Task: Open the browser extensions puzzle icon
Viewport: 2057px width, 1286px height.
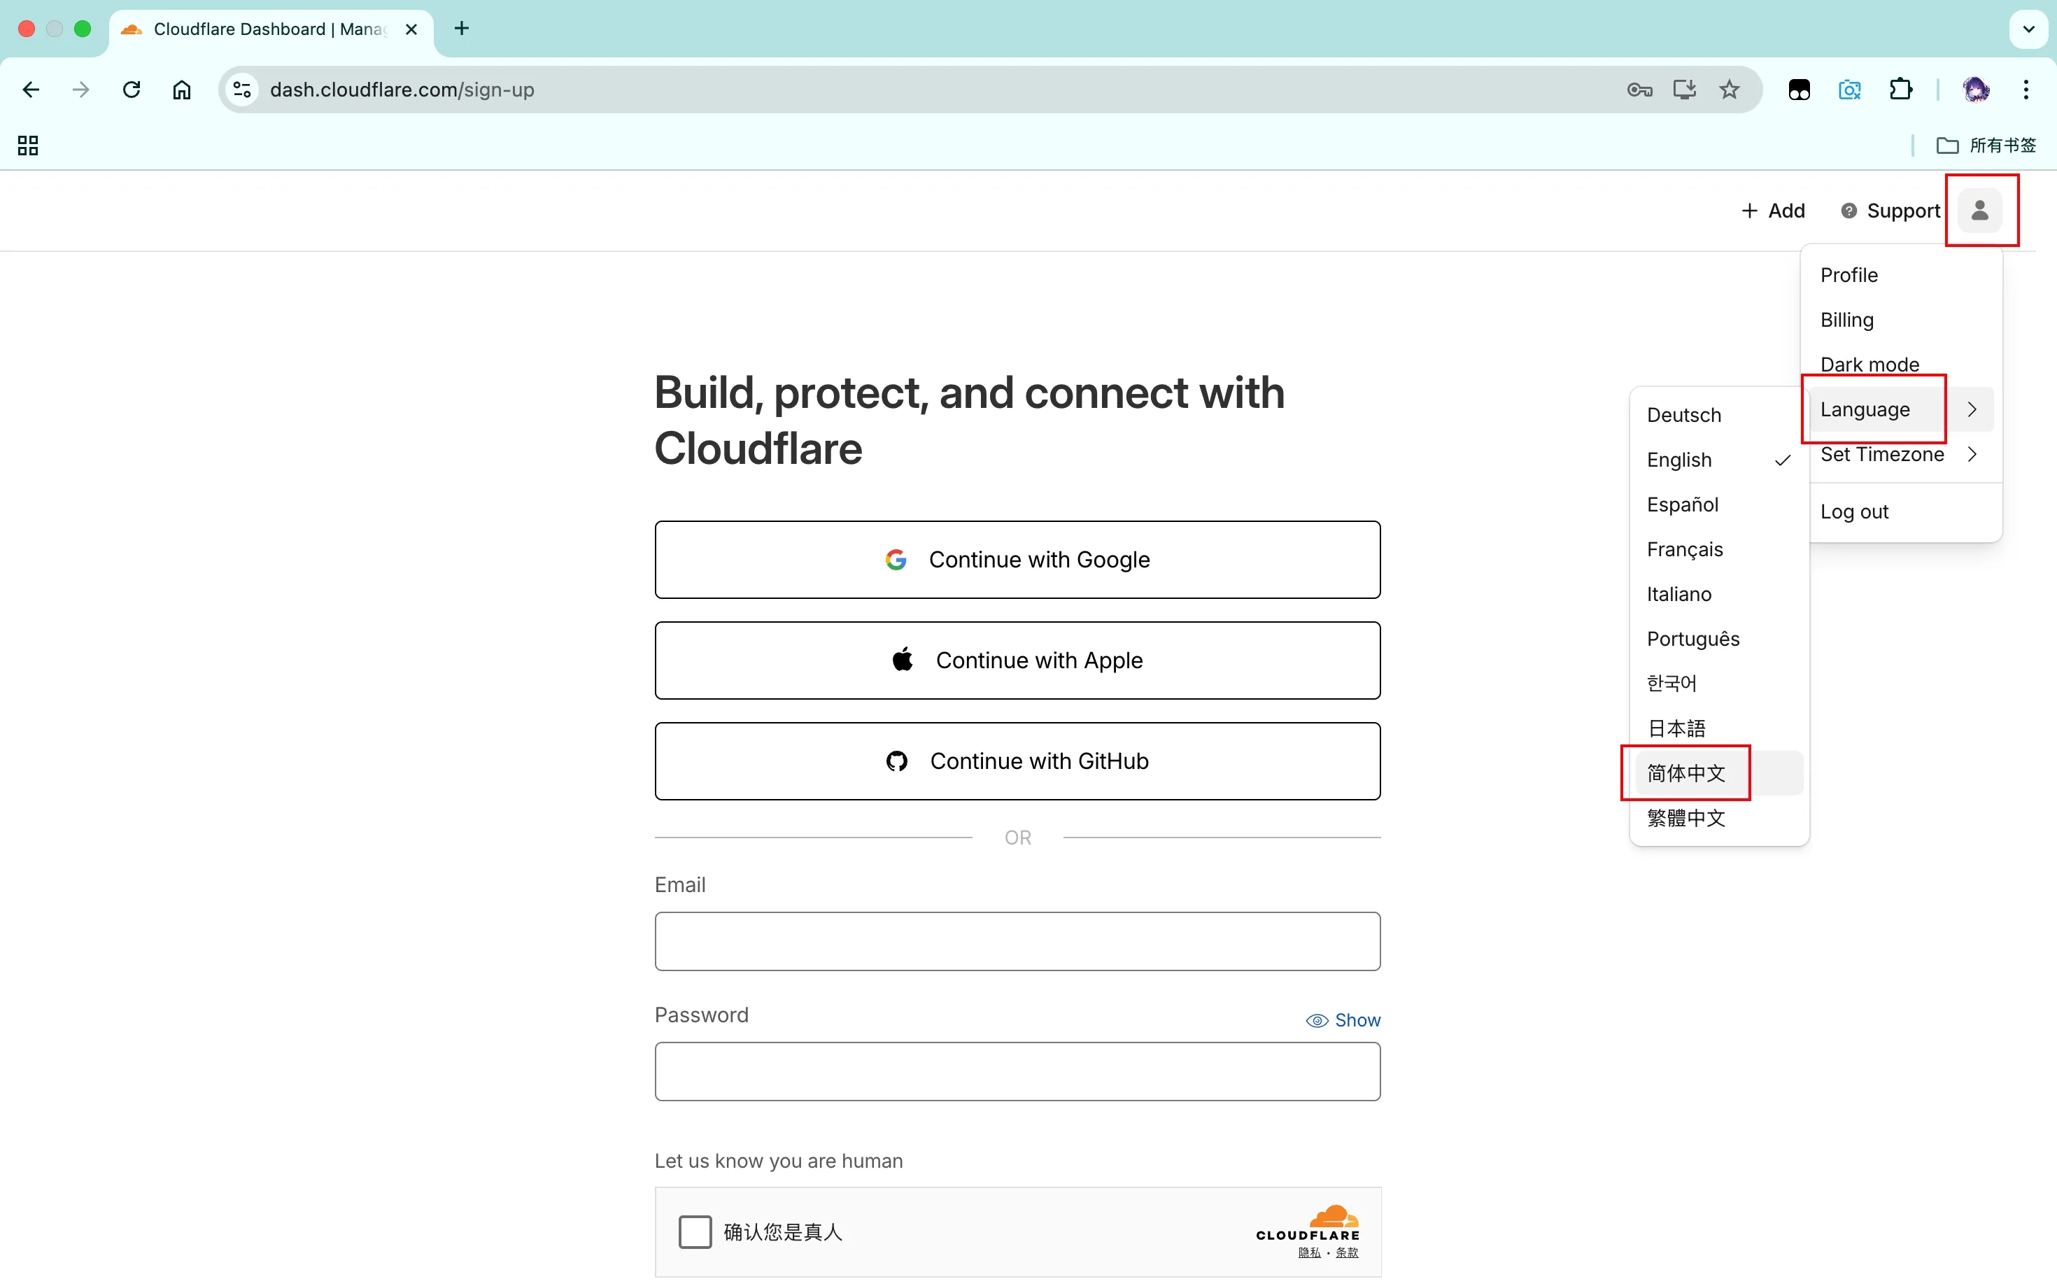Action: click(1900, 90)
